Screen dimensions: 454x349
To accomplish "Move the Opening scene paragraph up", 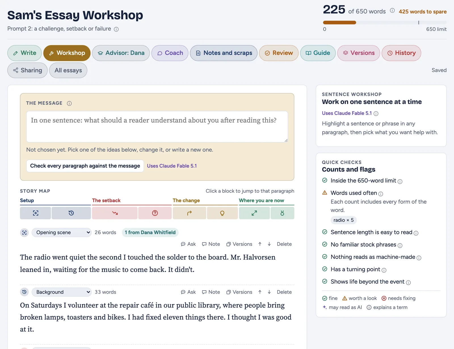I will tap(260, 244).
